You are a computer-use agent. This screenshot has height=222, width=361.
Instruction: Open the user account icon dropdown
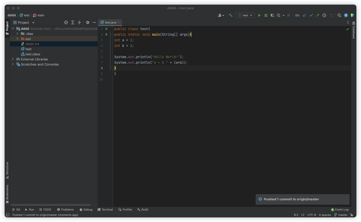[221, 15]
